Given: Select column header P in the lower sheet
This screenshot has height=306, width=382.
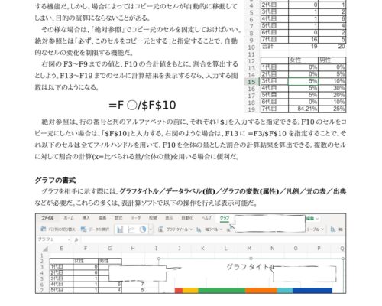Looking at the screenshot, I should point(319,249).
